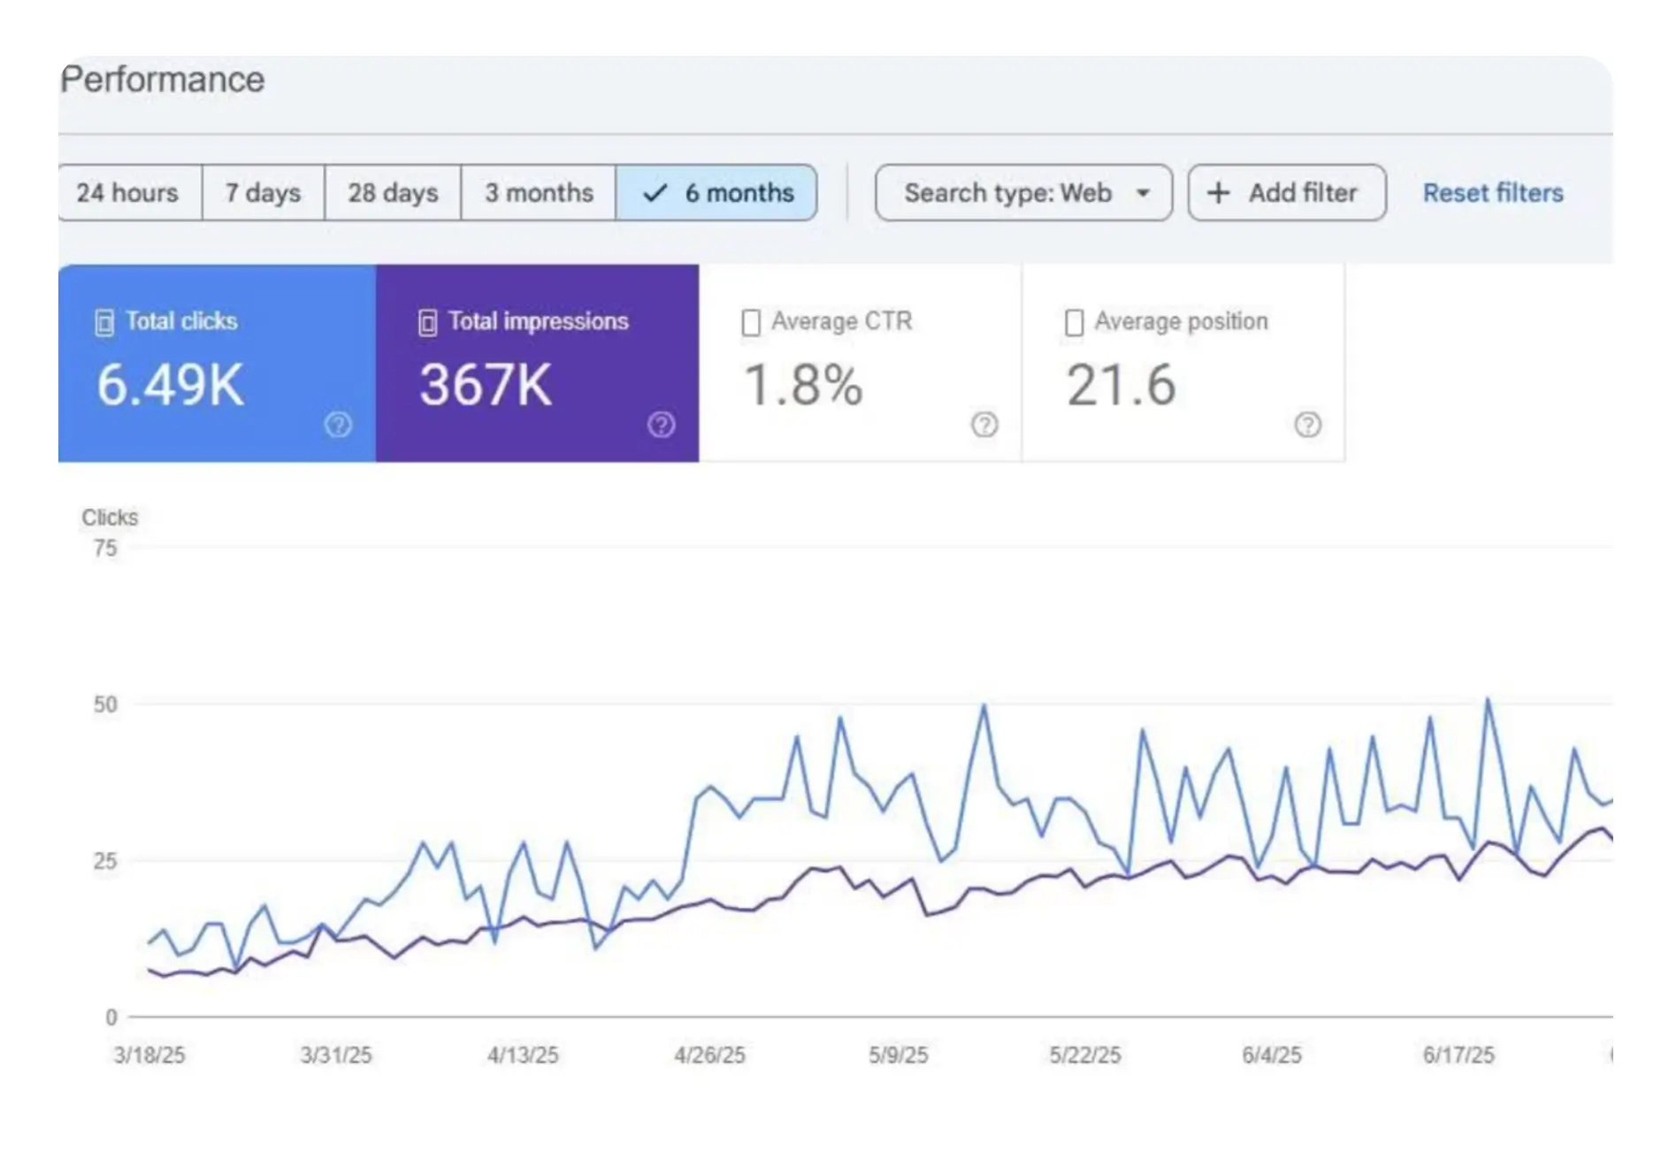Choose the 28 days date range
This screenshot has width=1669, height=1176.
[x=393, y=193]
